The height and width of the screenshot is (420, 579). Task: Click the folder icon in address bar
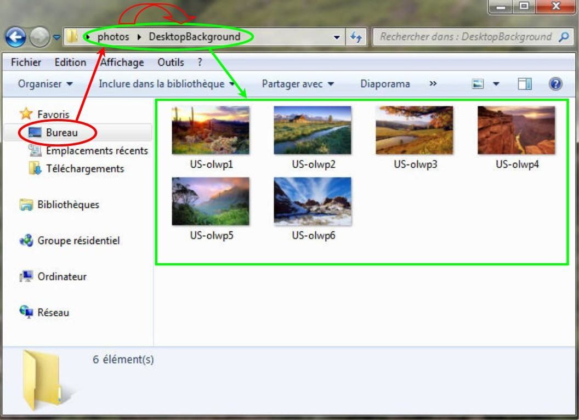point(72,37)
